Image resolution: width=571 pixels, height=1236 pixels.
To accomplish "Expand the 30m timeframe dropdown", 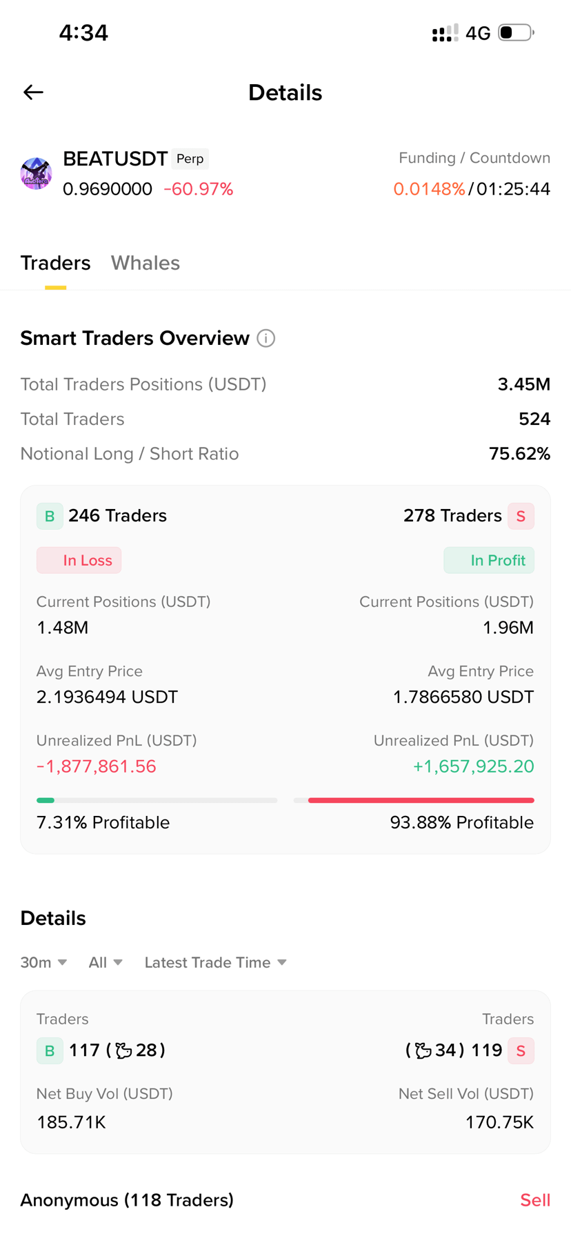I will point(43,962).
